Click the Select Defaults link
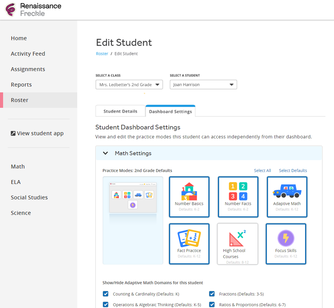Image resolution: width=334 pixels, height=308 pixels. tap(293, 170)
